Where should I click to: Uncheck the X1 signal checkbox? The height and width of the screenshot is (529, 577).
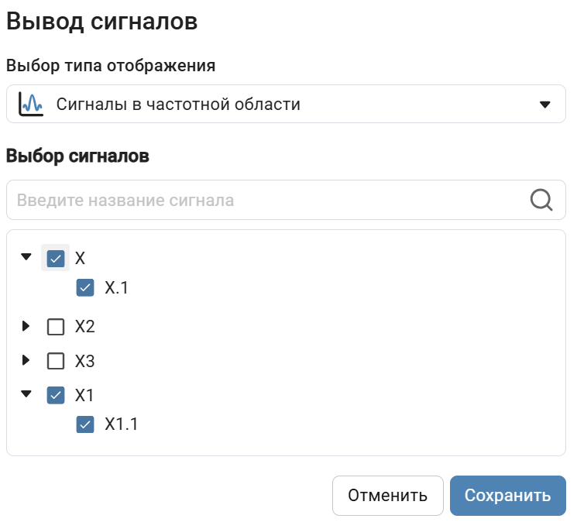[56, 395]
